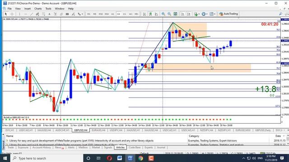Open the chart templates icon
This screenshot has height=162, width=289.
point(211,14)
